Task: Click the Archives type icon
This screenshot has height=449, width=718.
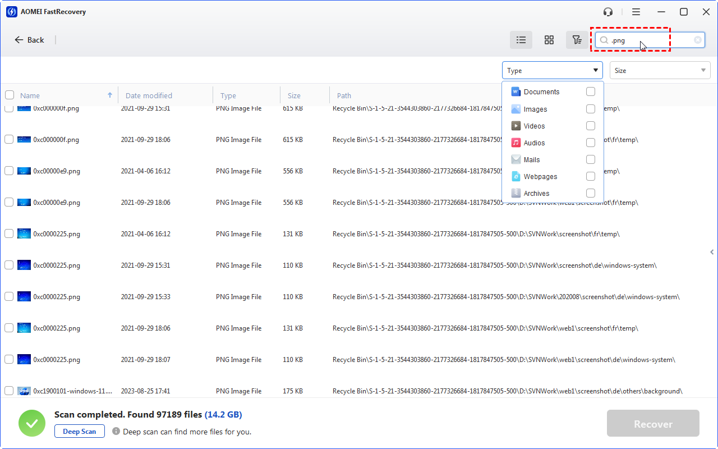Action: 516,193
